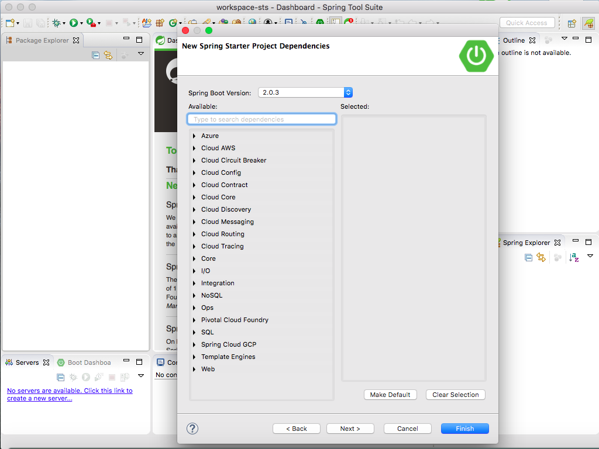Click the Pivotal Cloud Foundry label
The height and width of the screenshot is (449, 599).
pyautogui.click(x=235, y=320)
